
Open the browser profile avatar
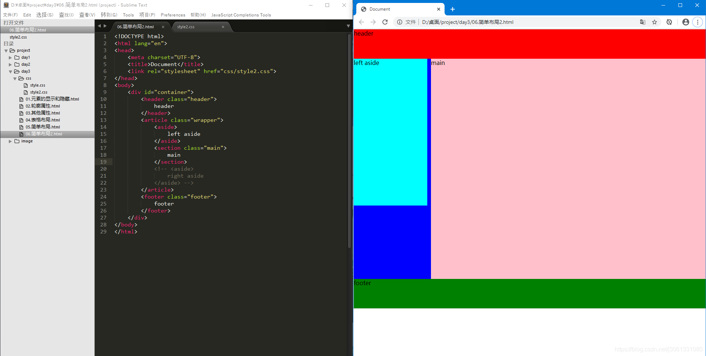pyautogui.click(x=686, y=22)
